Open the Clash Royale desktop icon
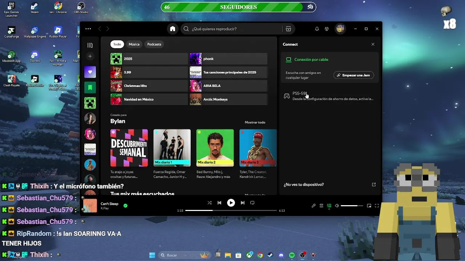 tap(12, 81)
